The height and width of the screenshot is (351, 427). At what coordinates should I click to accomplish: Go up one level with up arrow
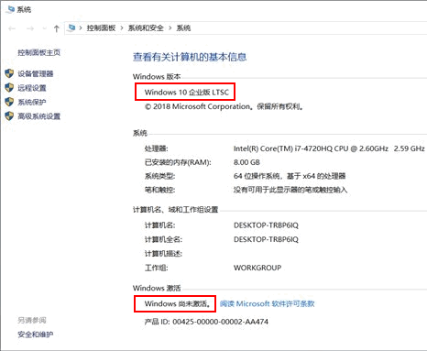coord(56,28)
